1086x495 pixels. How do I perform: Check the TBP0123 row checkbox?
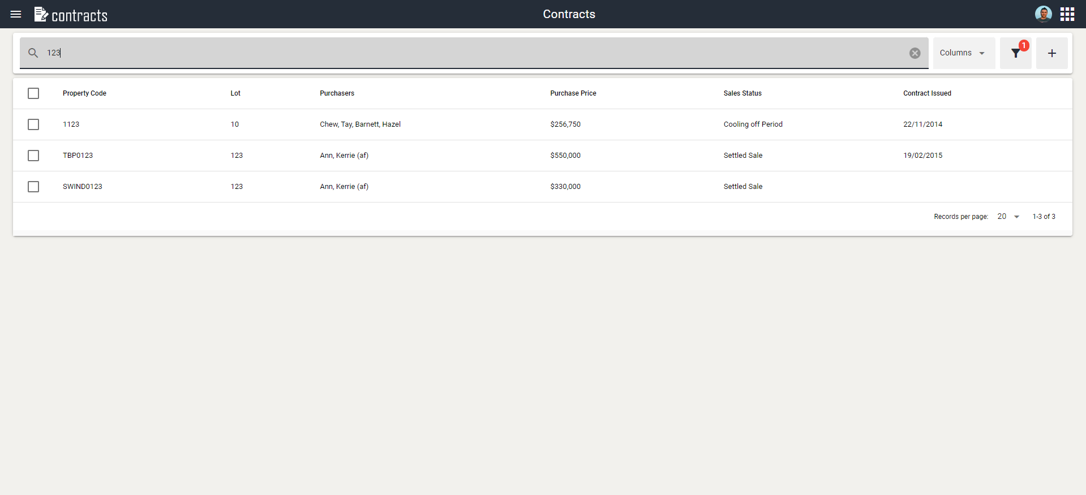click(x=33, y=156)
